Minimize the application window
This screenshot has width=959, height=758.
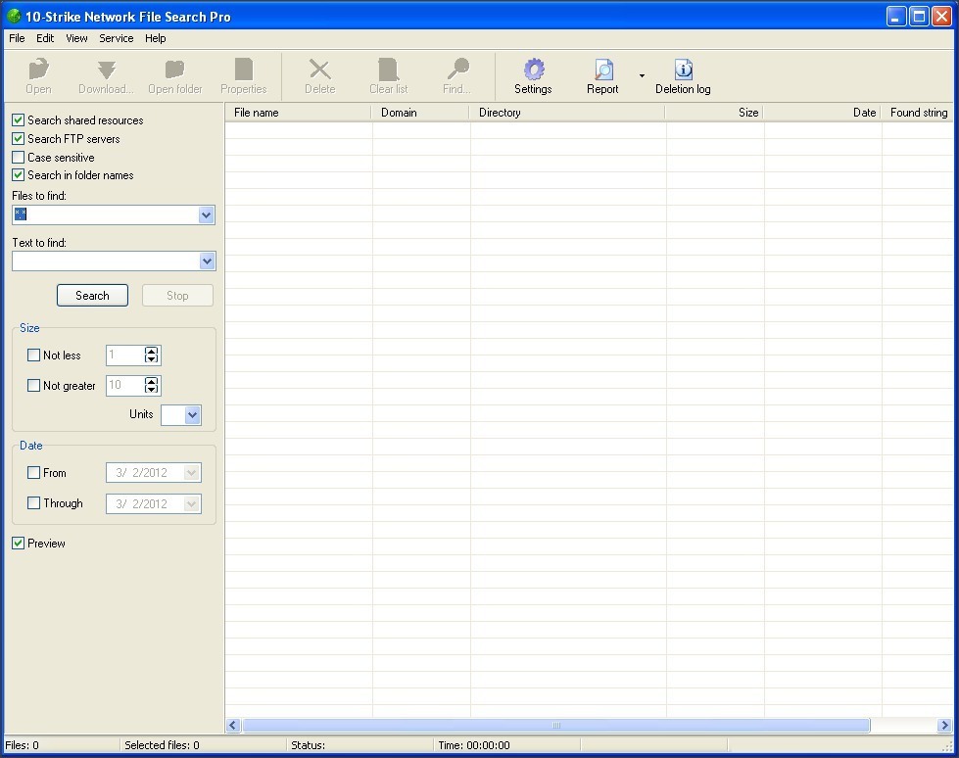896,16
